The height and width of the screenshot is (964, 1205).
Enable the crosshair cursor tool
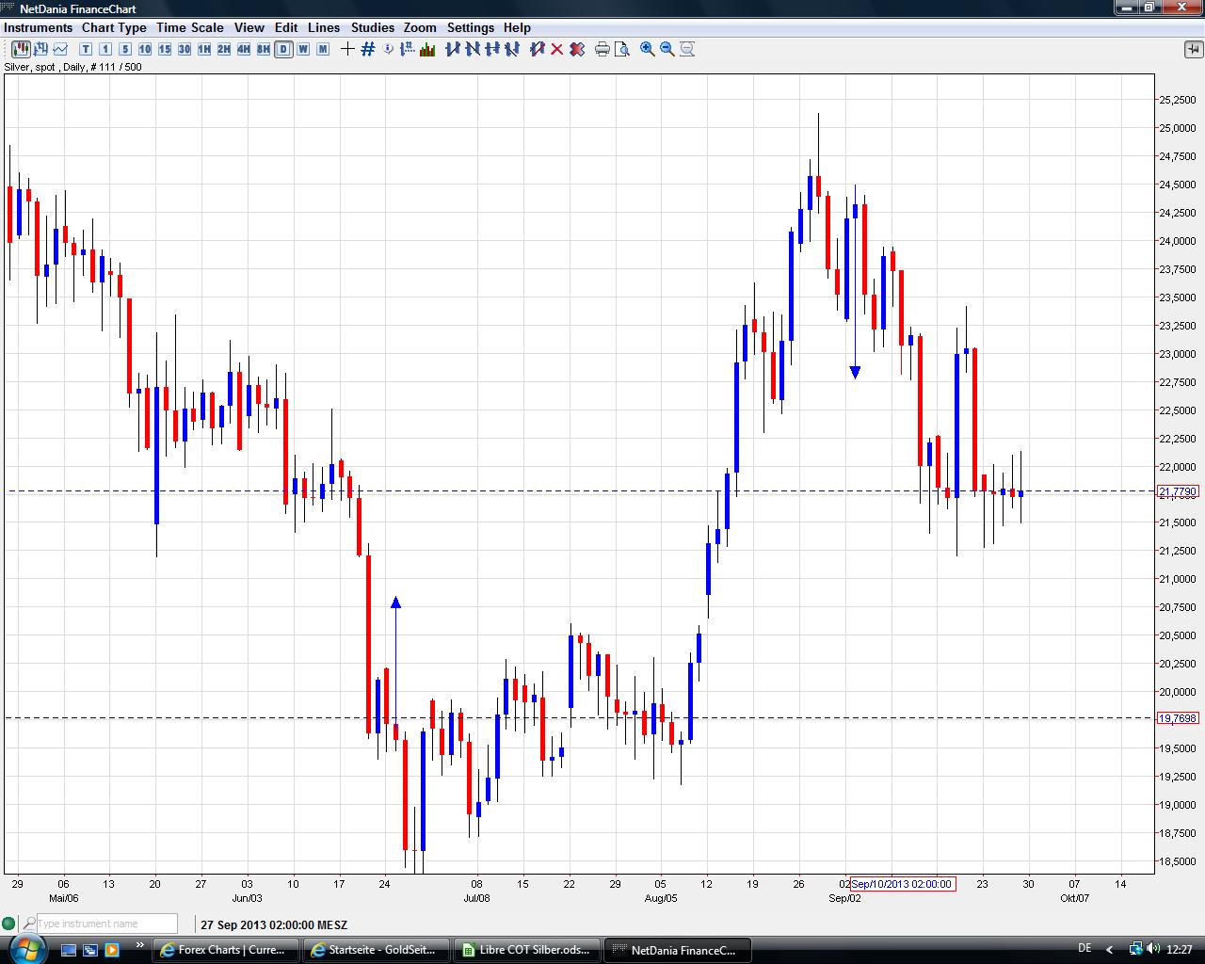[347, 49]
